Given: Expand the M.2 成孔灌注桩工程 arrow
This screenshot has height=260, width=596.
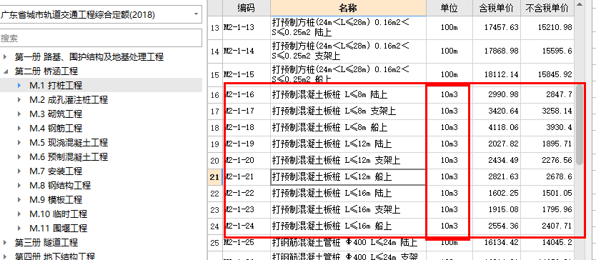Looking at the screenshot, I should coord(19,99).
